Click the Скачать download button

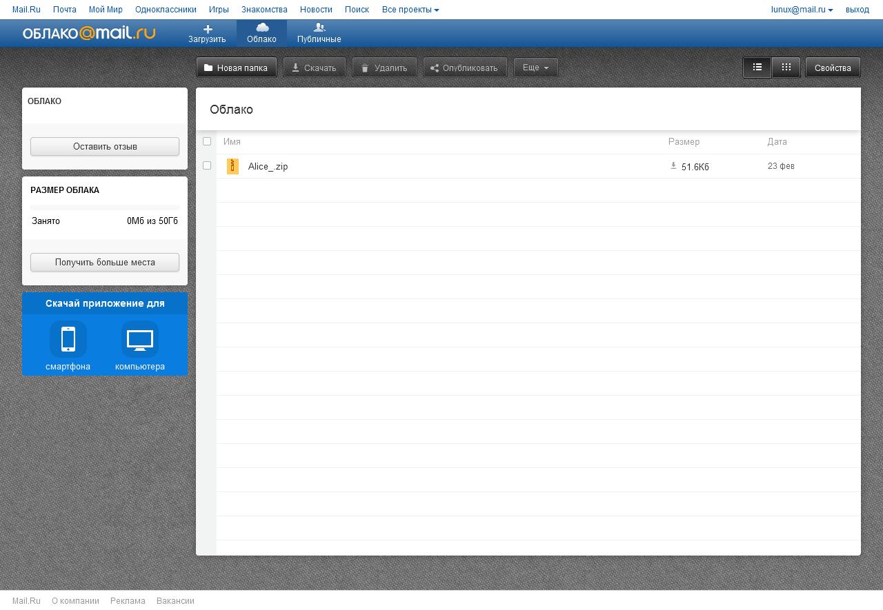[314, 68]
